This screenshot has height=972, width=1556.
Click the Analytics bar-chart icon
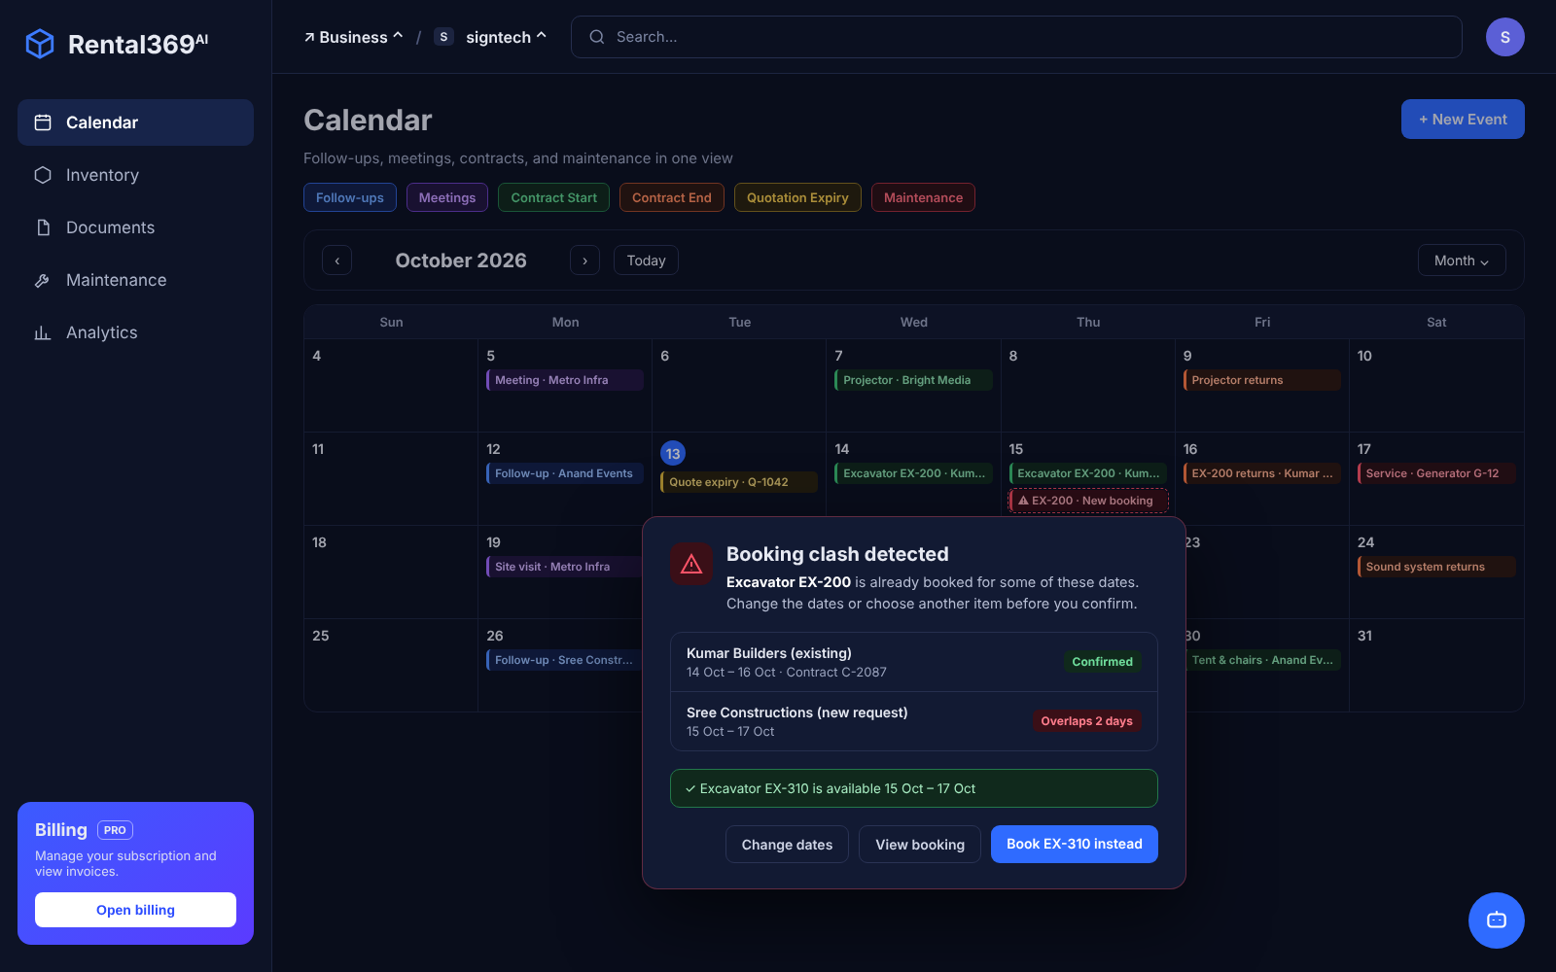pyautogui.click(x=43, y=332)
